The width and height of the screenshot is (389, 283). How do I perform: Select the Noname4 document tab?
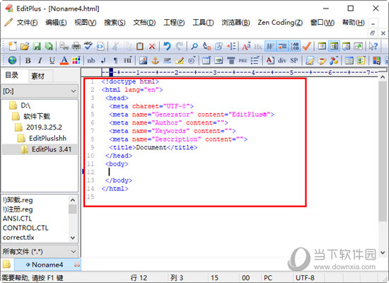pos(47,265)
